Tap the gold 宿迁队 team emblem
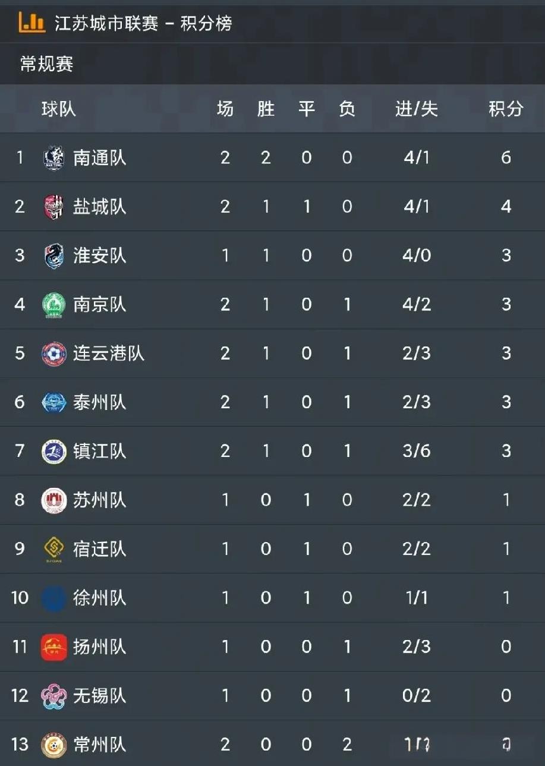Screen dimensions: 545x766 pos(53,550)
